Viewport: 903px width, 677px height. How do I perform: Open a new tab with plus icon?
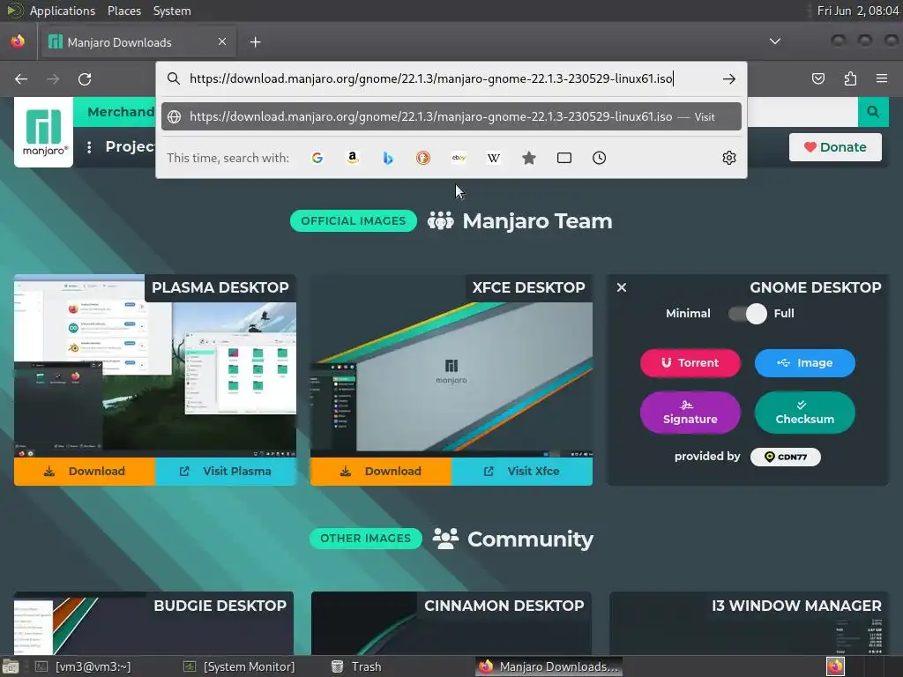[255, 42]
